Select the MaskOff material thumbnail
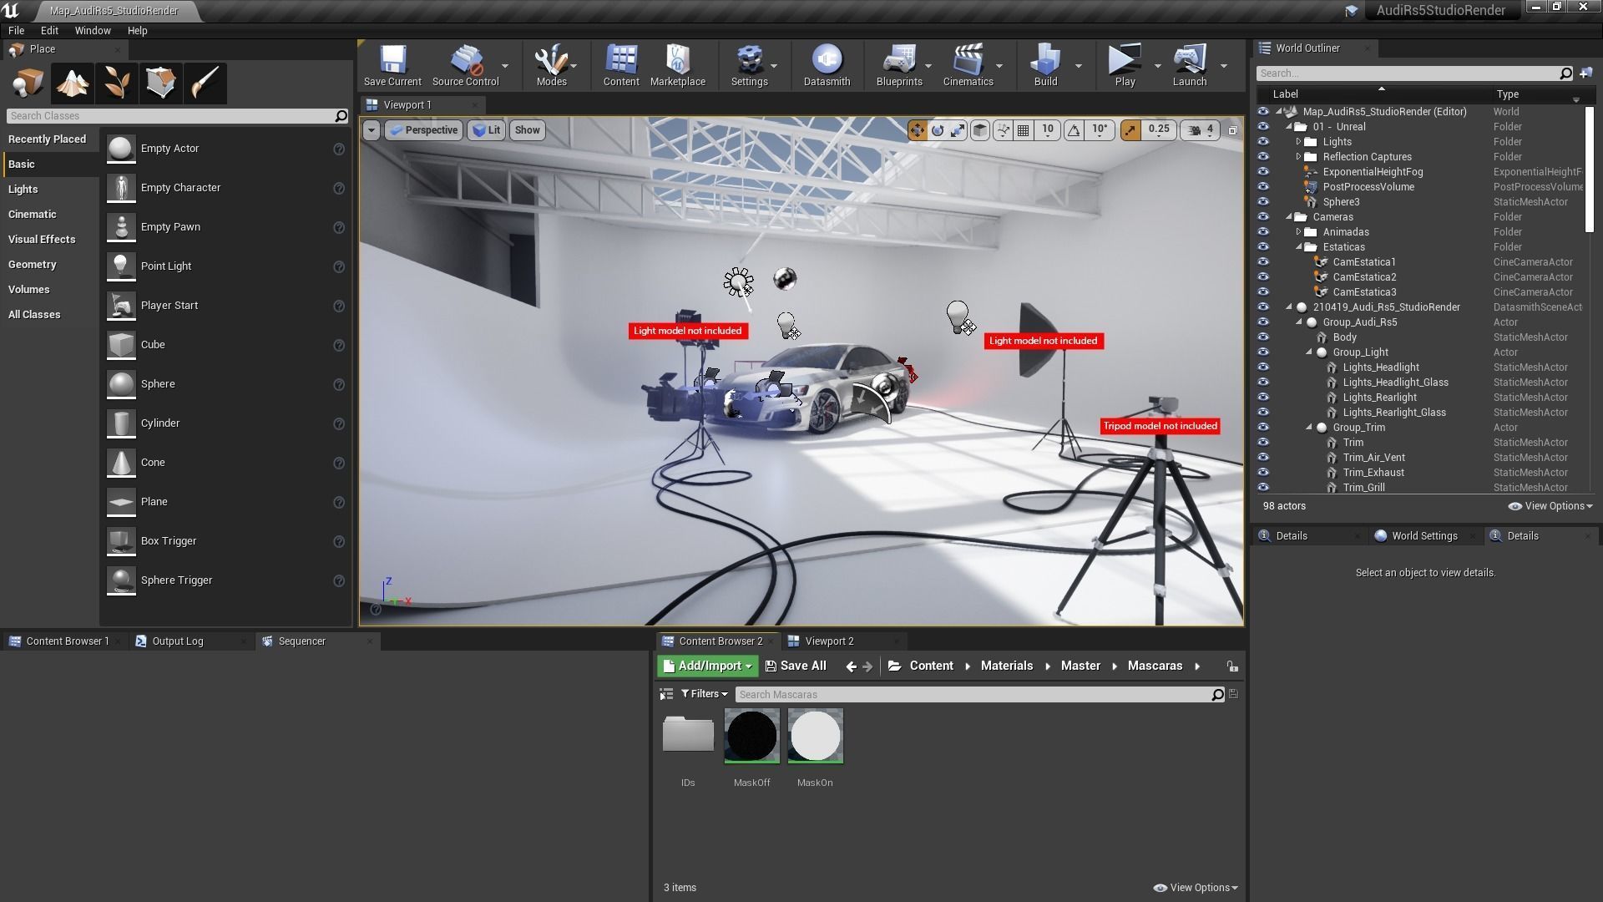 point(751,737)
